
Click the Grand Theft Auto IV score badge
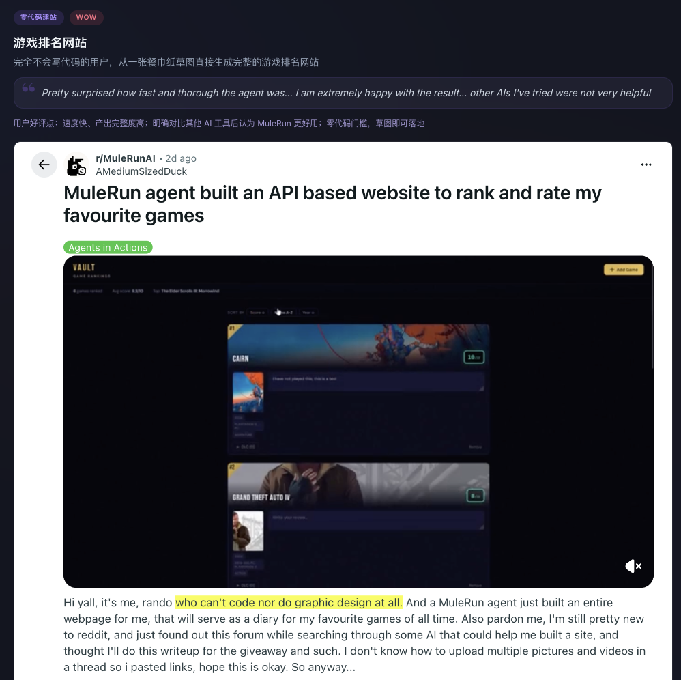tap(475, 496)
